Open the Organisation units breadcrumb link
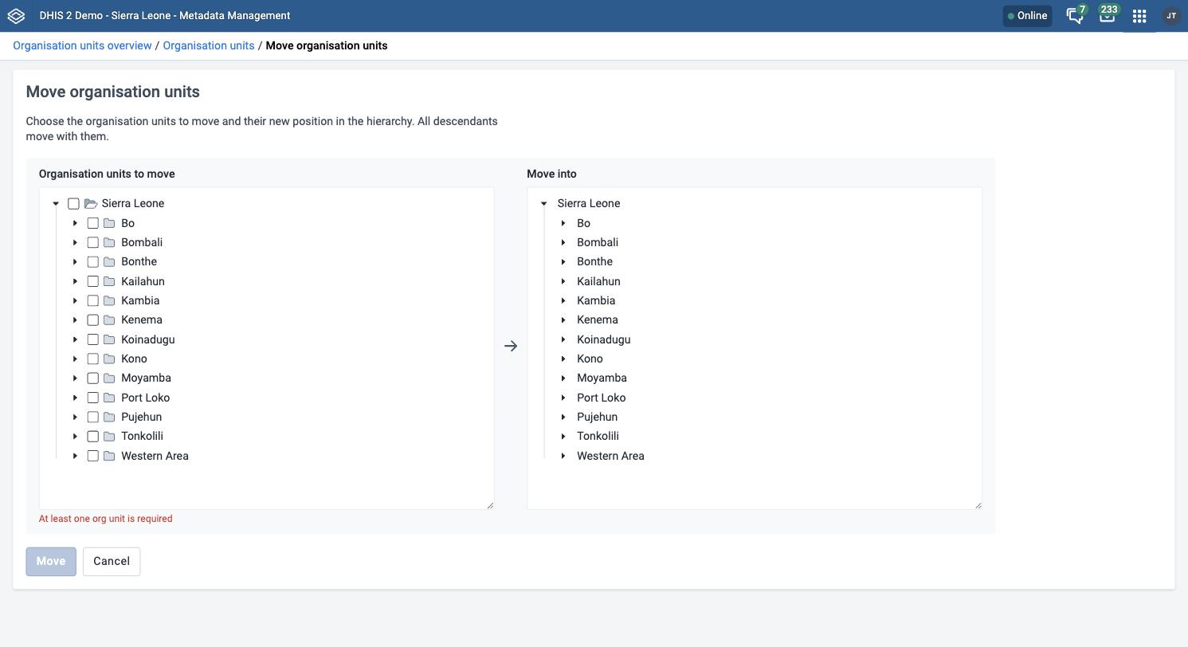1188x647 pixels. 209,45
